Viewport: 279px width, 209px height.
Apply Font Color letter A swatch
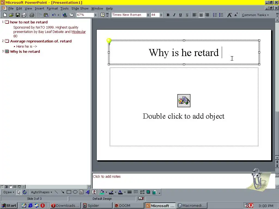120,192
